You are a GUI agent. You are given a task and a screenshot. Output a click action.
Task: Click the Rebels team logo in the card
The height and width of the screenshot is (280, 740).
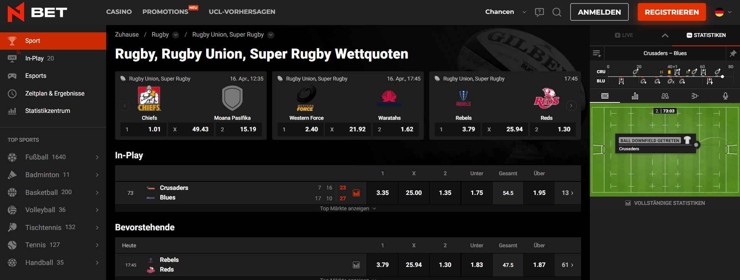coord(464,98)
